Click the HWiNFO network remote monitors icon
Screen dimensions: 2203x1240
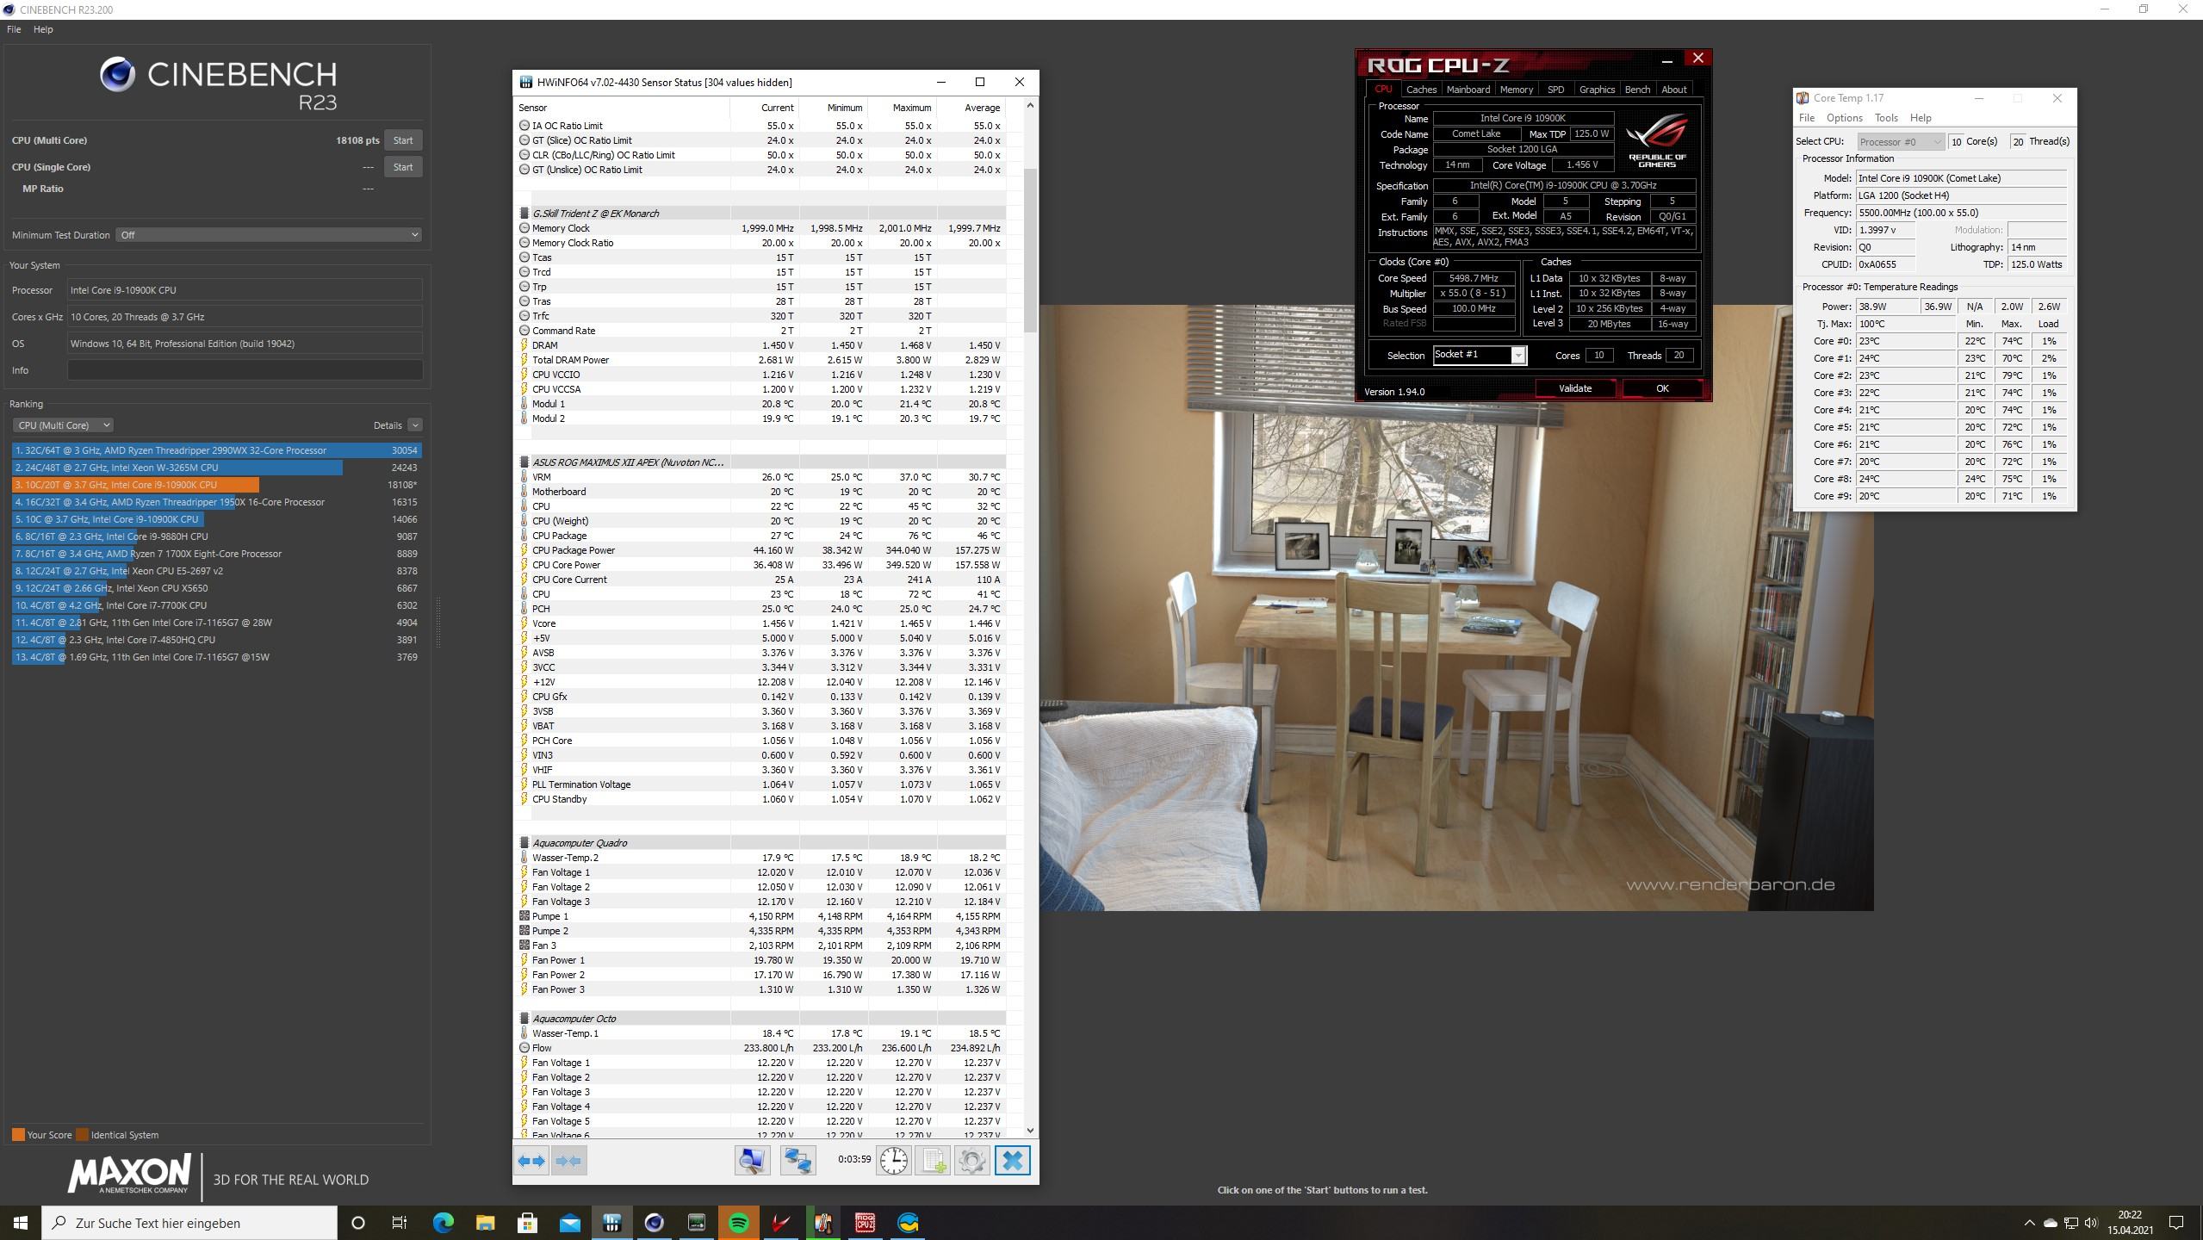pyautogui.click(x=797, y=1161)
